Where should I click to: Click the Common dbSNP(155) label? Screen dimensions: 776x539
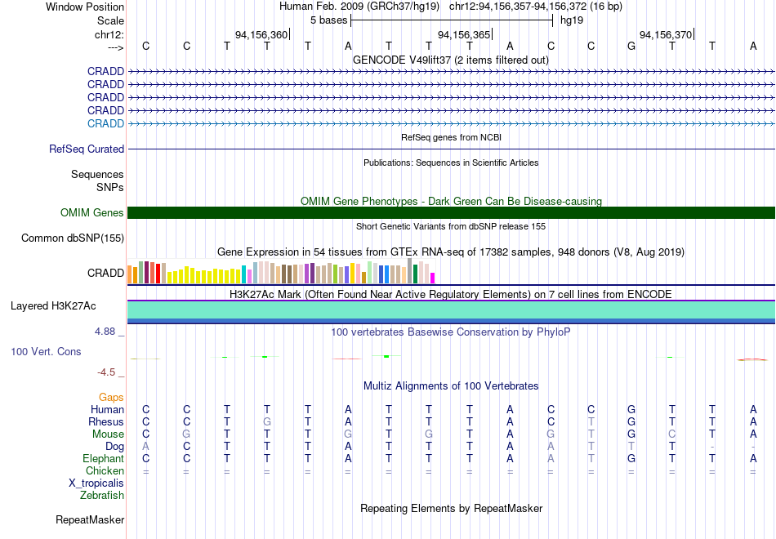(x=73, y=238)
